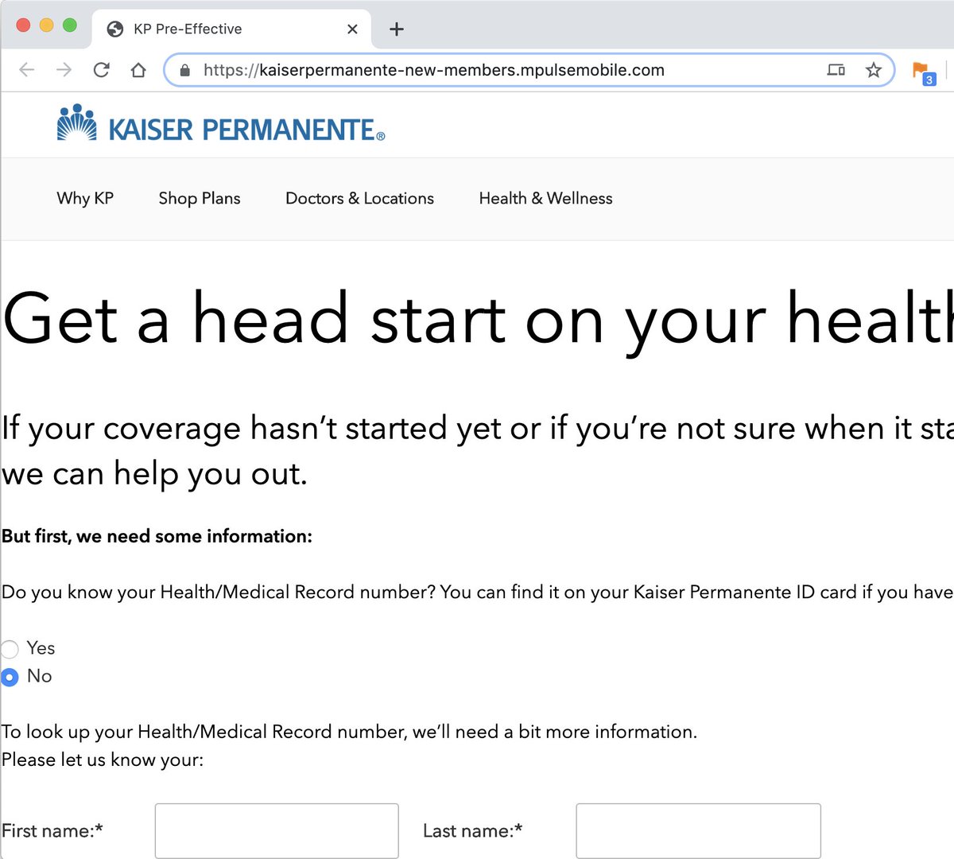The width and height of the screenshot is (954, 859).
Task: Click "But first, we need some information:" text
Action: 157,536
